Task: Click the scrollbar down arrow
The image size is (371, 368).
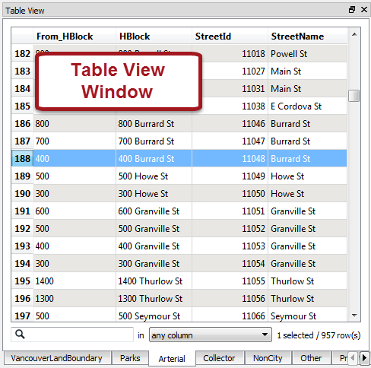Action: (354, 316)
